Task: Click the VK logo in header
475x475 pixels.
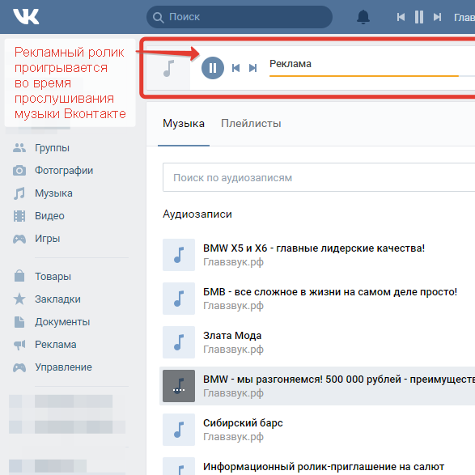Action: (x=26, y=17)
